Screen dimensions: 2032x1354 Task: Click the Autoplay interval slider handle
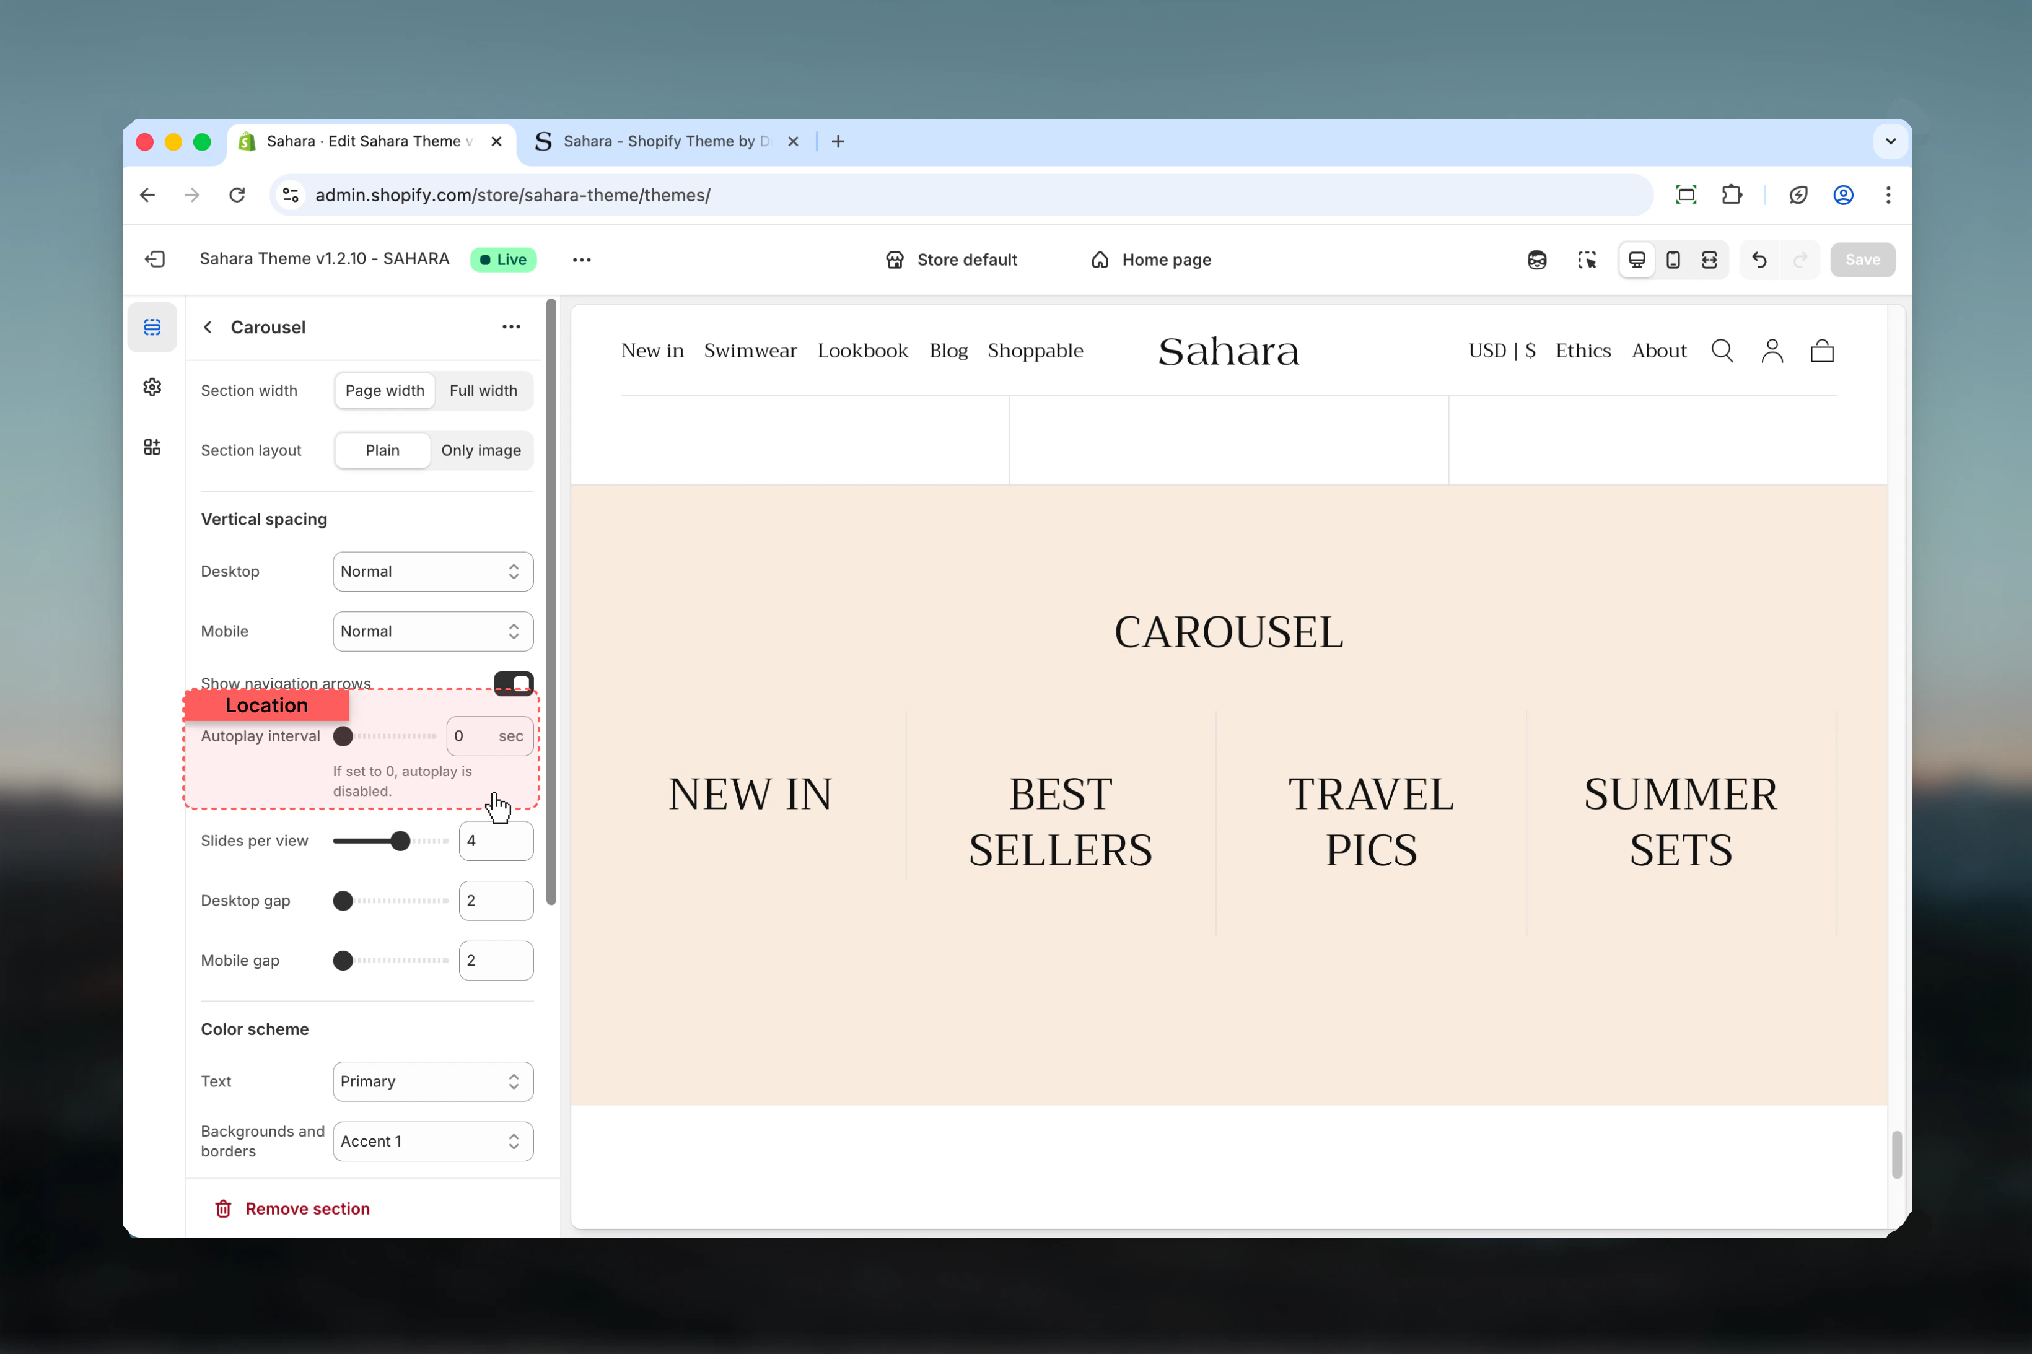343,736
